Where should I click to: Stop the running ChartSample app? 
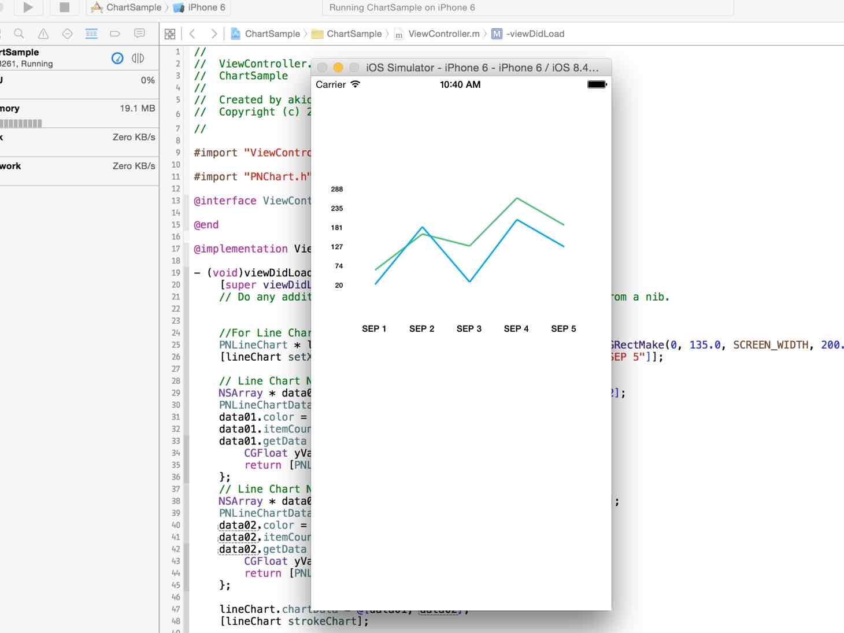coord(65,7)
